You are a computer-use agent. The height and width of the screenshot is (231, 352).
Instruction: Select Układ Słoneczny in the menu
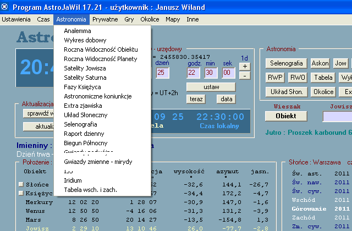pyautogui.click(x=102, y=115)
